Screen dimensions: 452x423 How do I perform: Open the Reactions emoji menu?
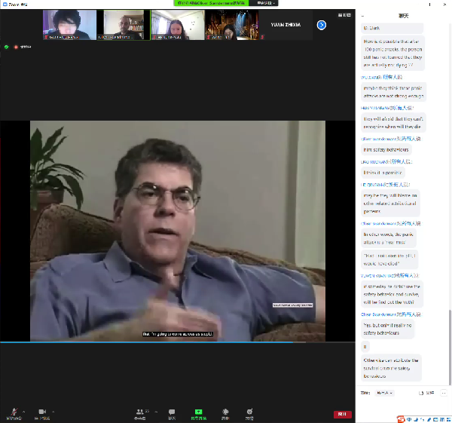(x=249, y=412)
